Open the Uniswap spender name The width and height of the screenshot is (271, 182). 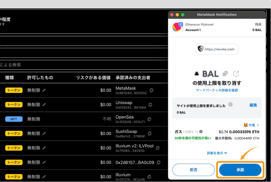124,103
